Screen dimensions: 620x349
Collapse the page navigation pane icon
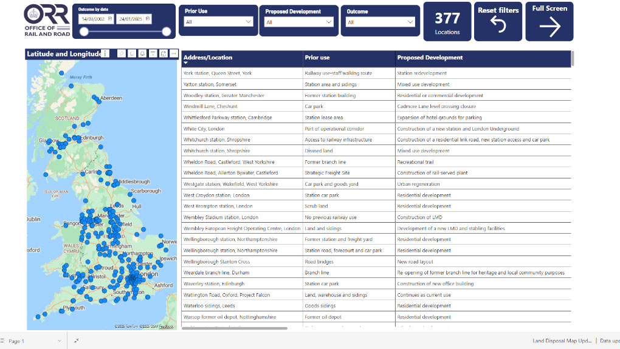click(77, 341)
